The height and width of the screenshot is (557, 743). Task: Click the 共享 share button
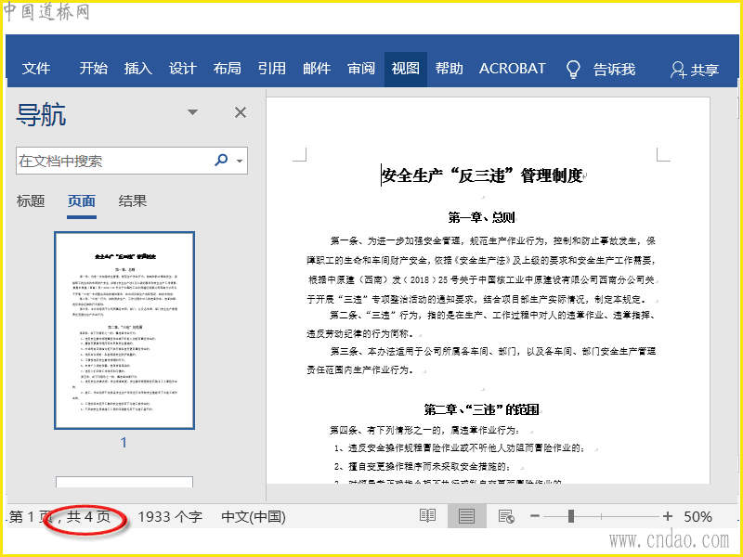click(x=695, y=71)
